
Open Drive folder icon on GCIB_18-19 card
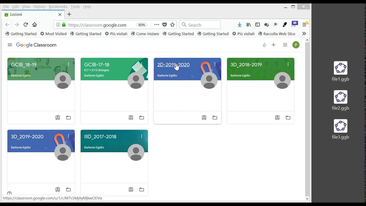click(68, 118)
